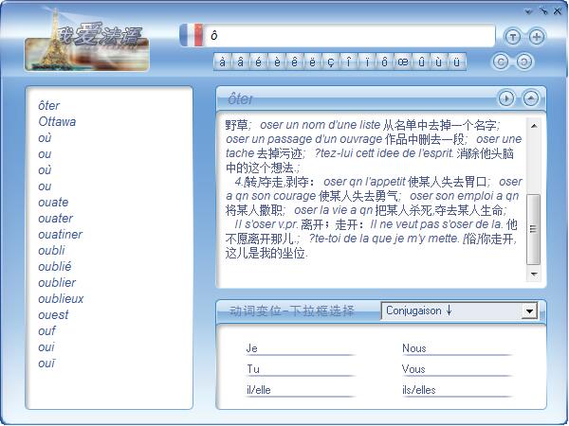Viewport: 569px width, 426px height.
Task: Click the round plus button beside search box
Action: [537, 37]
